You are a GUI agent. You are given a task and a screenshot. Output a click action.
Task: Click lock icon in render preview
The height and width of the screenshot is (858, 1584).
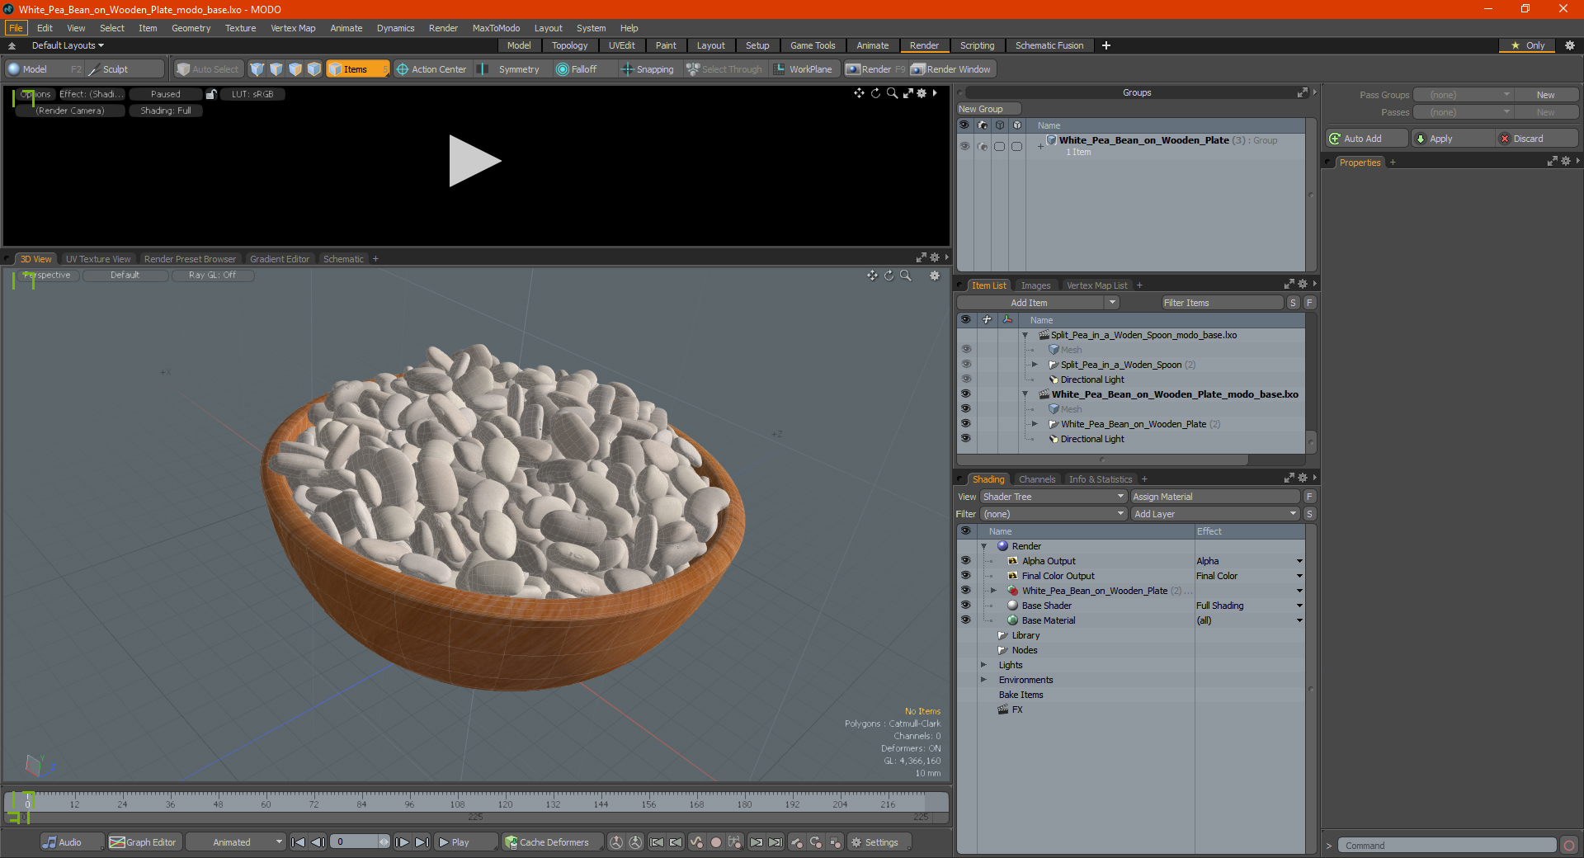point(211,94)
